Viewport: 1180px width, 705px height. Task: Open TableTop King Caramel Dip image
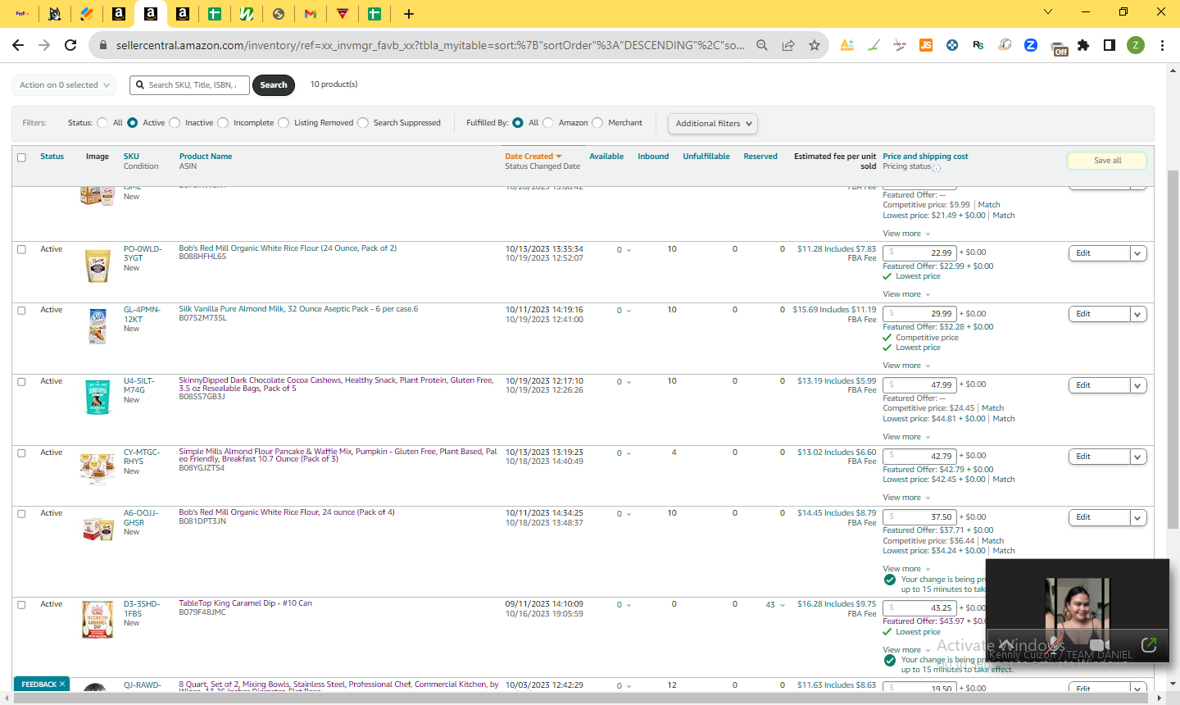point(98,620)
